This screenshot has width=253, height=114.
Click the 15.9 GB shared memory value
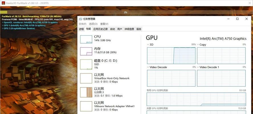click(242, 108)
